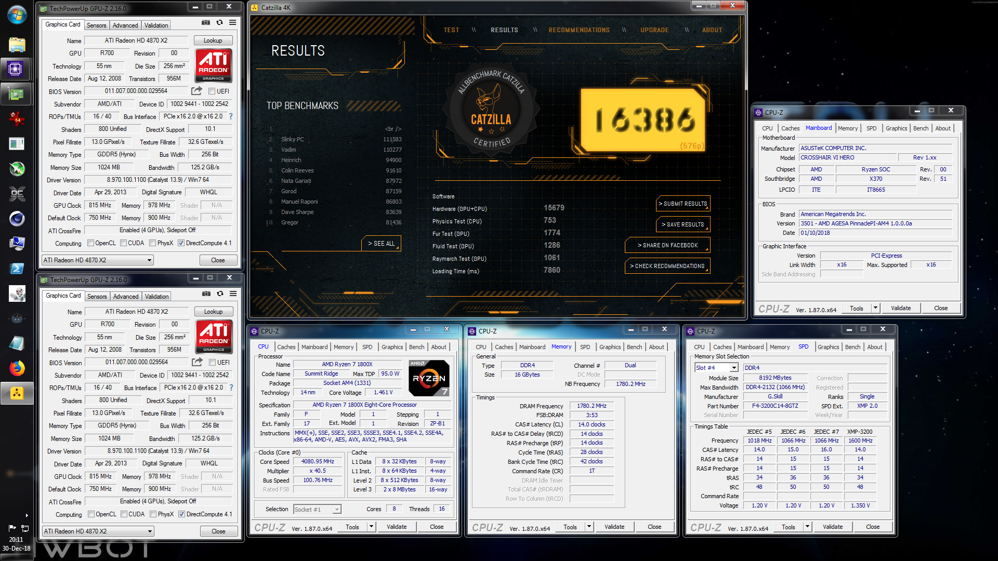998x561 pixels.
Task: Click the Bus Interface question mark in top GPU-Z
Action: (x=231, y=116)
